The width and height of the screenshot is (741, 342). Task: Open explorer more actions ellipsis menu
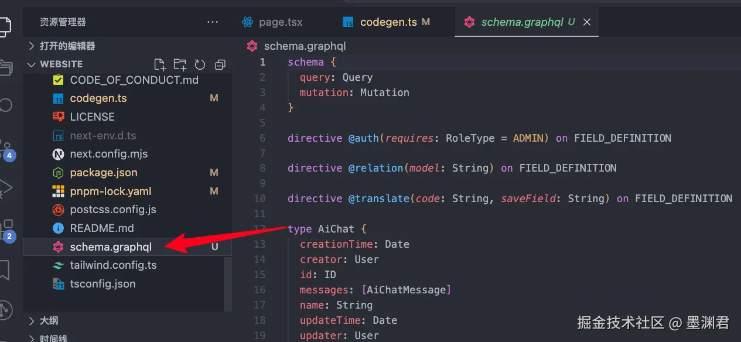point(212,22)
